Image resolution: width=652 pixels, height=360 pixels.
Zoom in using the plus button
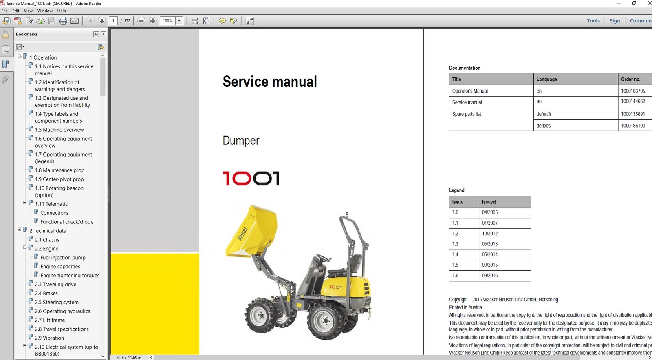[153, 21]
